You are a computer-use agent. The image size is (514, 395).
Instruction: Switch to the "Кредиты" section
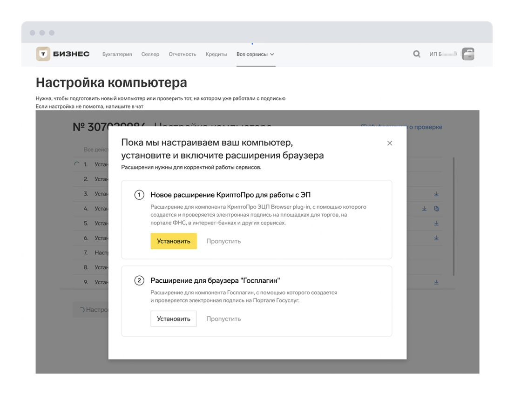(x=216, y=54)
